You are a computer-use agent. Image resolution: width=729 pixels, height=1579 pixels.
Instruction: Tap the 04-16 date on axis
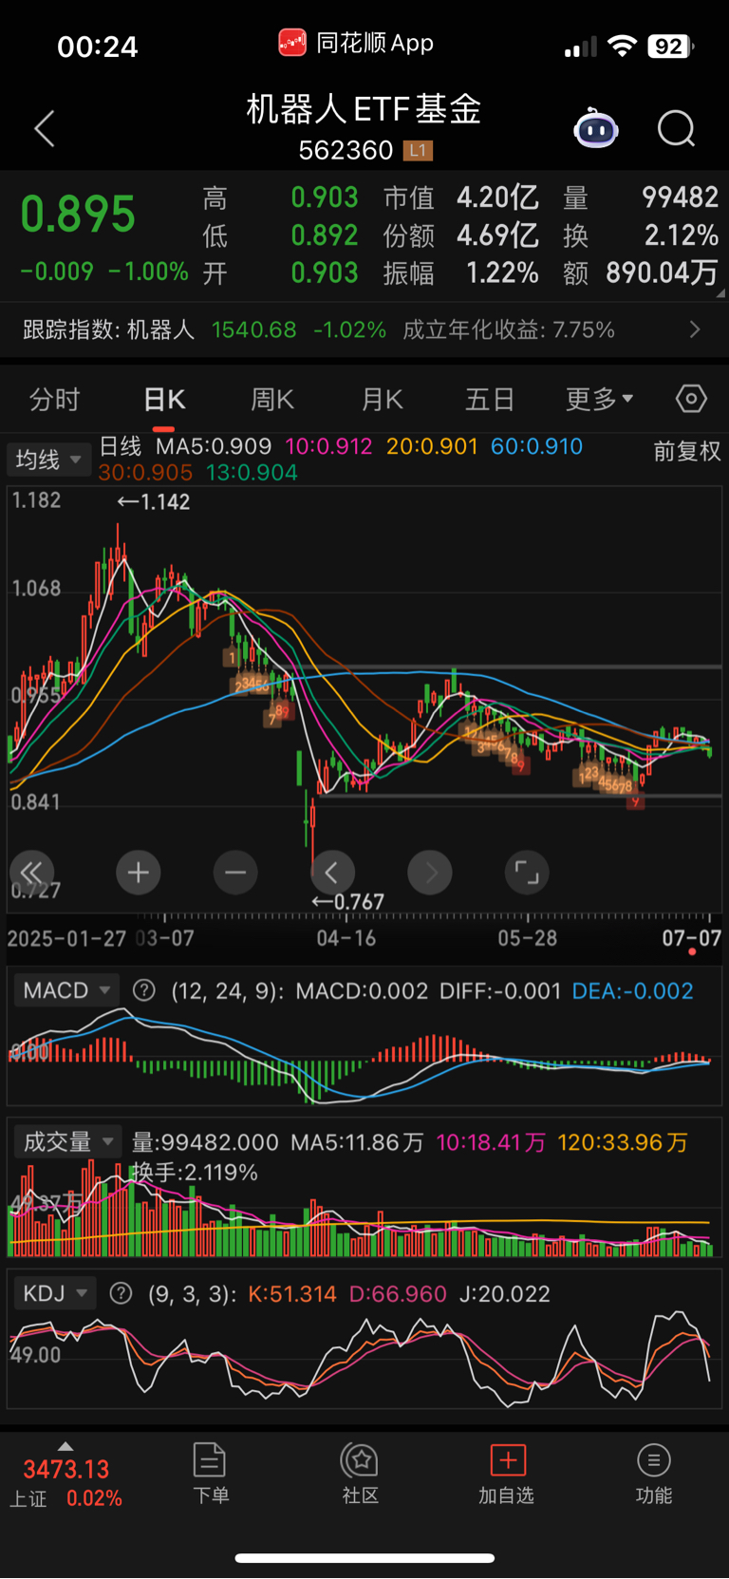coord(346,938)
